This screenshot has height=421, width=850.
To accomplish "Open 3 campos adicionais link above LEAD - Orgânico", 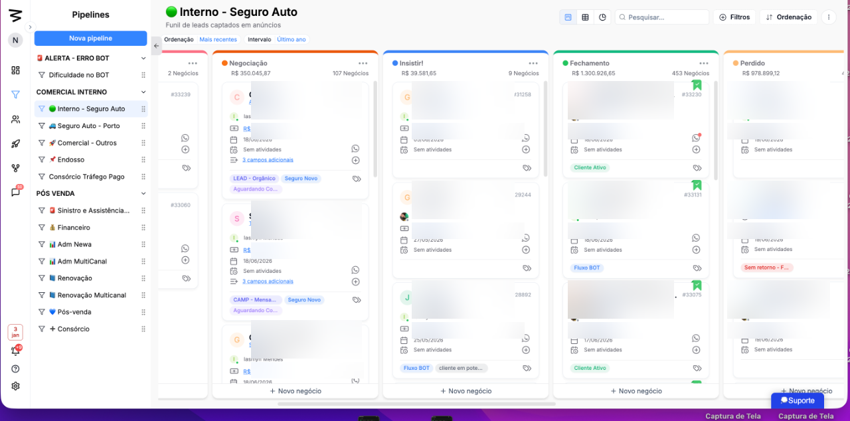I will pos(268,160).
